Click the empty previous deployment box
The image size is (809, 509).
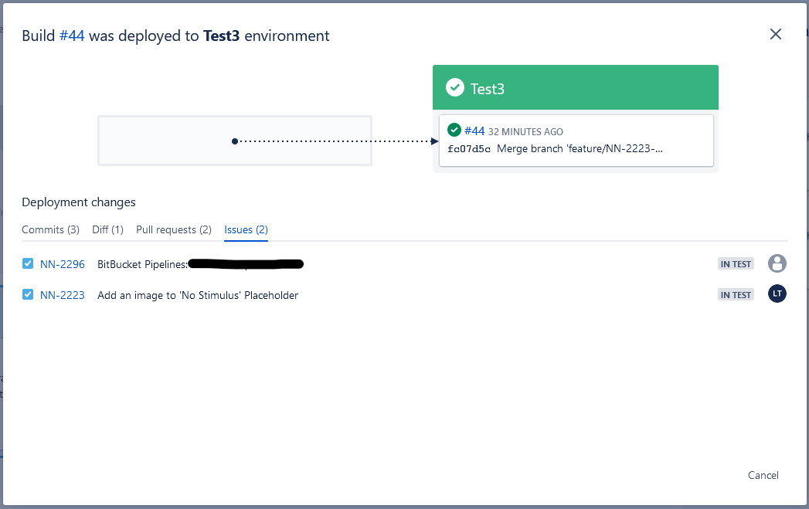[x=235, y=141]
